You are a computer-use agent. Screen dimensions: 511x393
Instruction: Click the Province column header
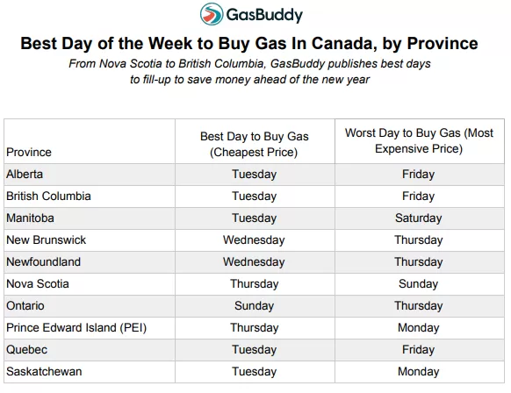tap(90, 141)
